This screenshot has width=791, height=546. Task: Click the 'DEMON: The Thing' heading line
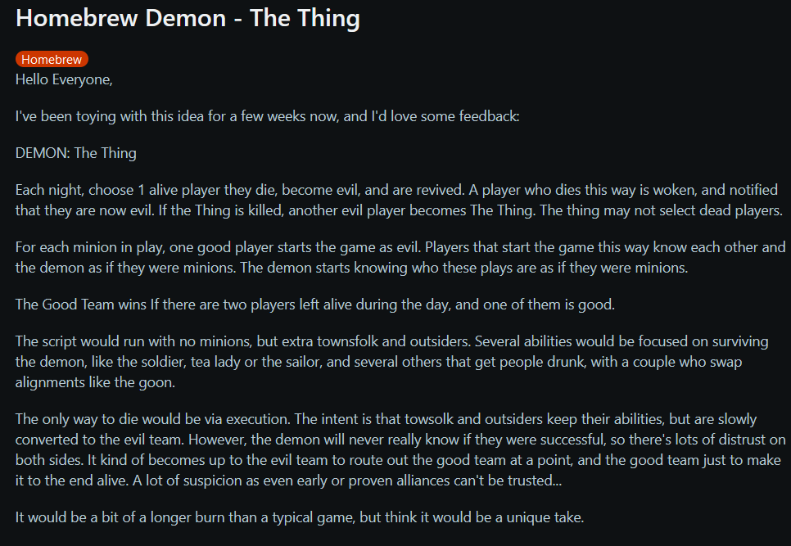75,153
